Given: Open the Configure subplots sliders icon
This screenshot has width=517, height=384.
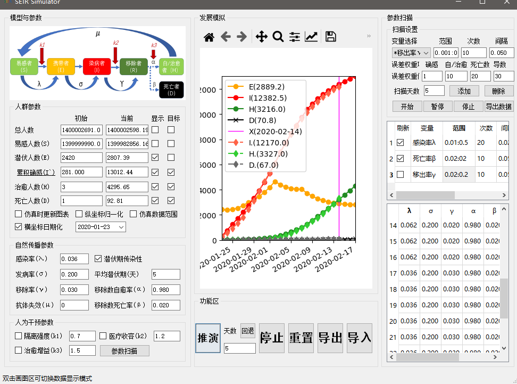Looking at the screenshot, I should pos(295,37).
